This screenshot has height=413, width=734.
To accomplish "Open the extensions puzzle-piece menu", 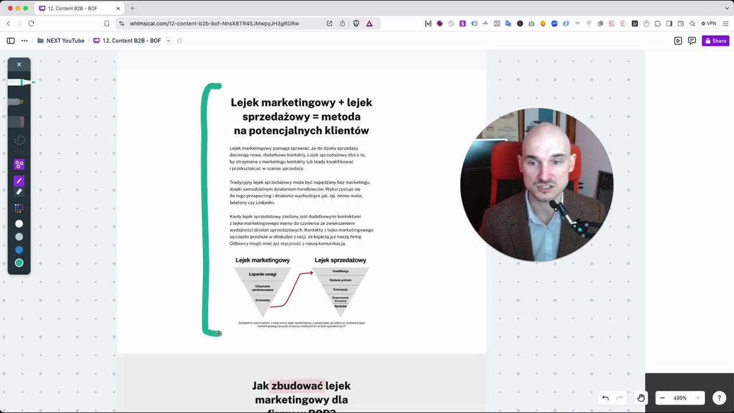I will point(658,24).
